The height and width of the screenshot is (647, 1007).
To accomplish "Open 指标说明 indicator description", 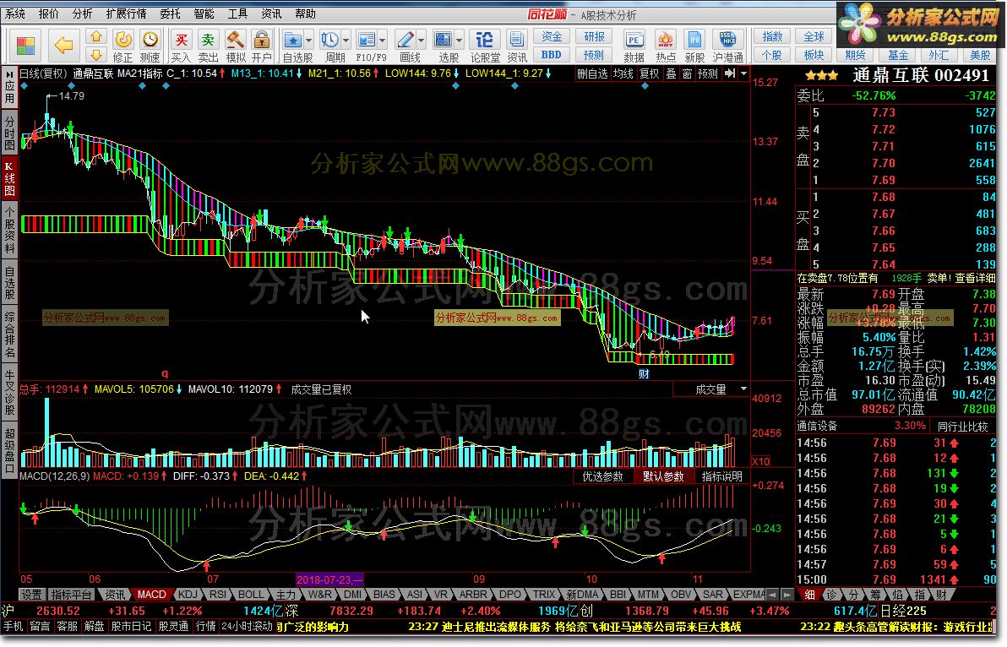I will (x=721, y=476).
